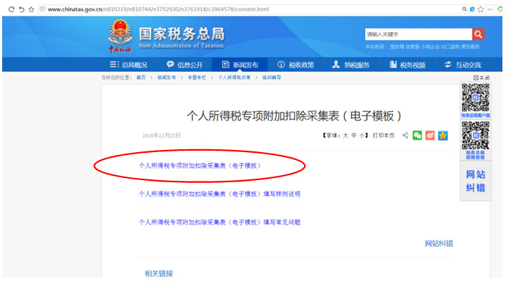The width and height of the screenshot is (506, 282).
Task: Click the chinatax.gov.cn URL in the address bar
Action: pos(158,9)
